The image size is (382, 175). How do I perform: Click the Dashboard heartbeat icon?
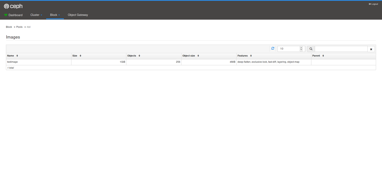pos(6,15)
